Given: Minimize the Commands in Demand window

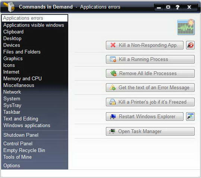Looking at the screenshot, I should click(x=159, y=8).
